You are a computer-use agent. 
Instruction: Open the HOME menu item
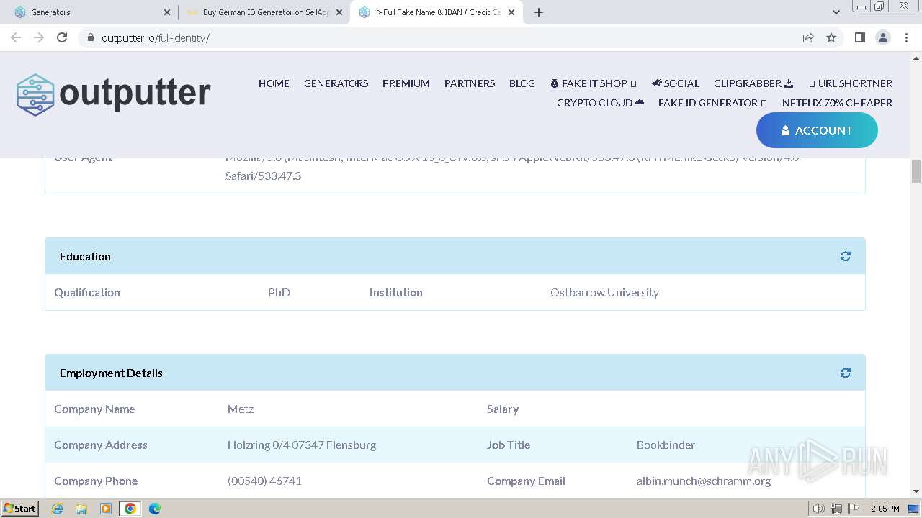[274, 83]
